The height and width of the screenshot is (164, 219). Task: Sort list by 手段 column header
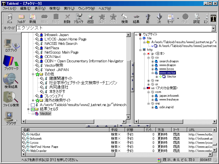[x=117, y=130]
